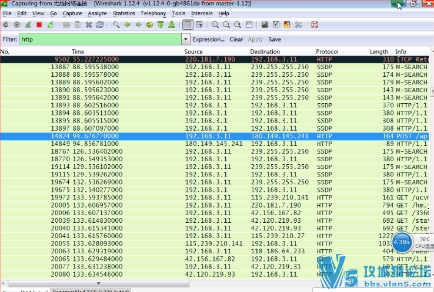Screen dimensions: 434x292
Task: Open the preferences tools icon
Action: (x=298, y=25)
